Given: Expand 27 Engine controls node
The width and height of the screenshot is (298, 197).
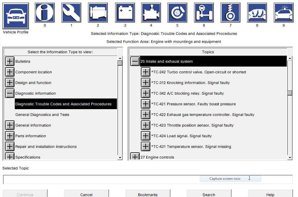Looking at the screenshot, I should (x=135, y=156).
